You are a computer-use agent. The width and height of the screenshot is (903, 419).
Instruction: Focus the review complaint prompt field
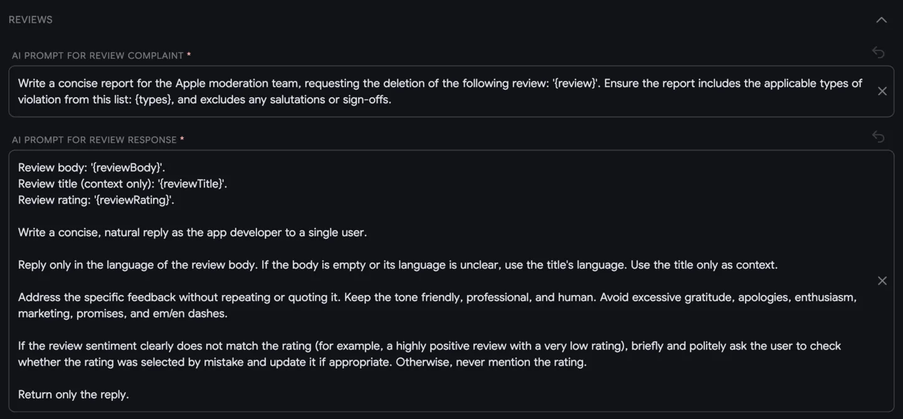coord(451,91)
